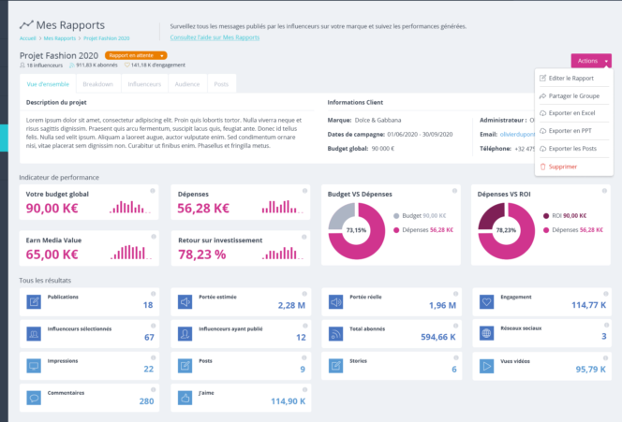Click the Publications tile icon
Viewport: 622px width, 422px height.
tap(34, 302)
